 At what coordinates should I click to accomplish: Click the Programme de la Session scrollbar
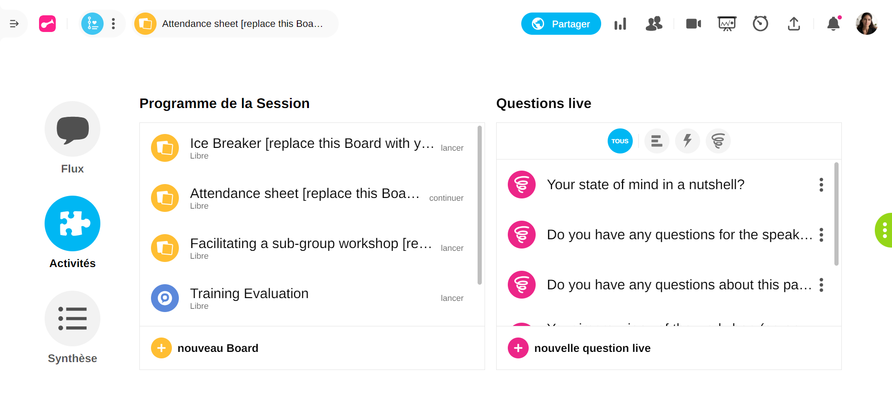[479, 205]
